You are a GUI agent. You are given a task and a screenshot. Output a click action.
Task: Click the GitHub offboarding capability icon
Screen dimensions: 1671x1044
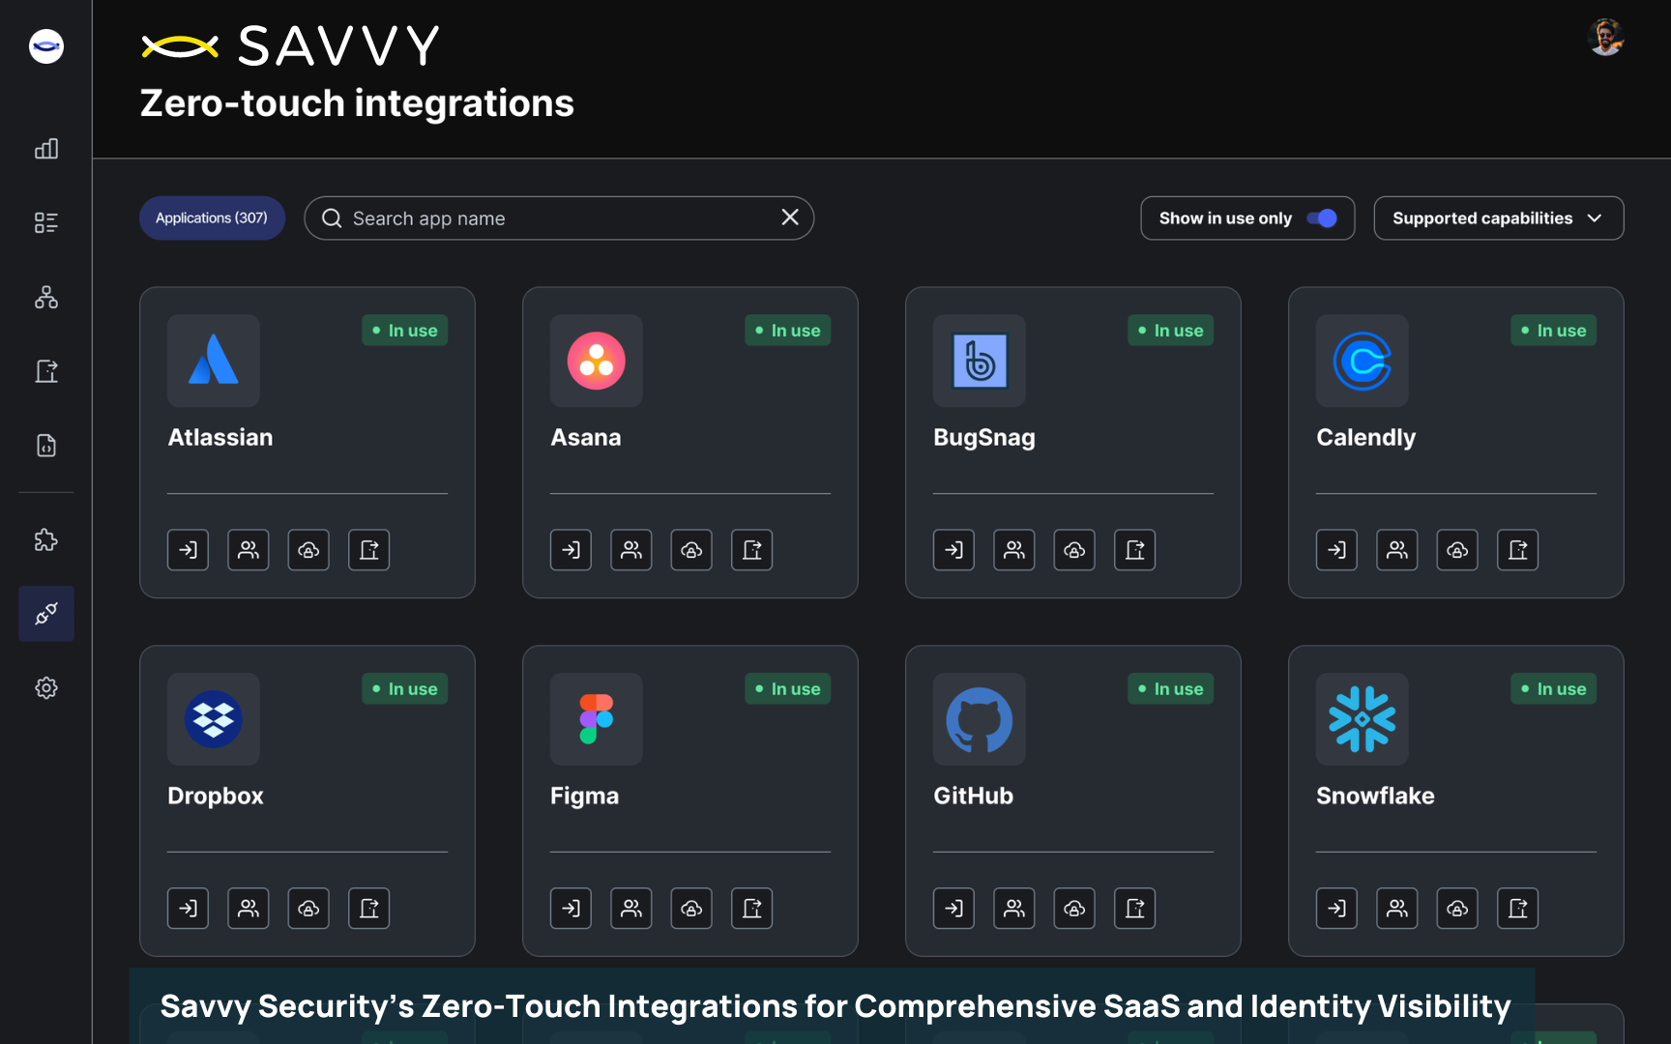tap(1135, 909)
